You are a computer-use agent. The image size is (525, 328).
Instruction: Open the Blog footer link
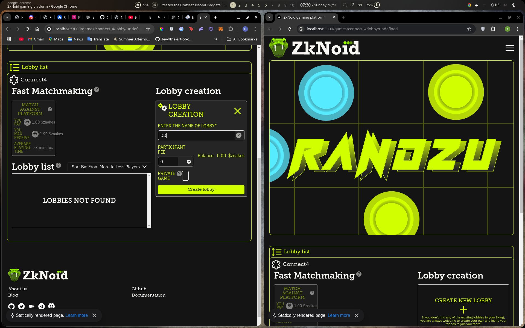[x=13, y=295]
